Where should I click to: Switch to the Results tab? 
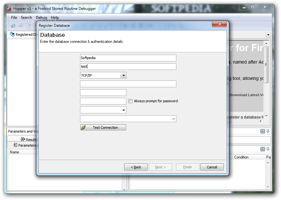[x=22, y=139]
